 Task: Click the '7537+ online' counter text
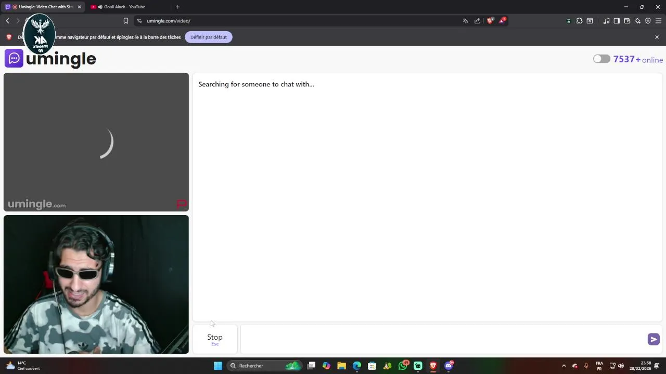click(x=638, y=59)
